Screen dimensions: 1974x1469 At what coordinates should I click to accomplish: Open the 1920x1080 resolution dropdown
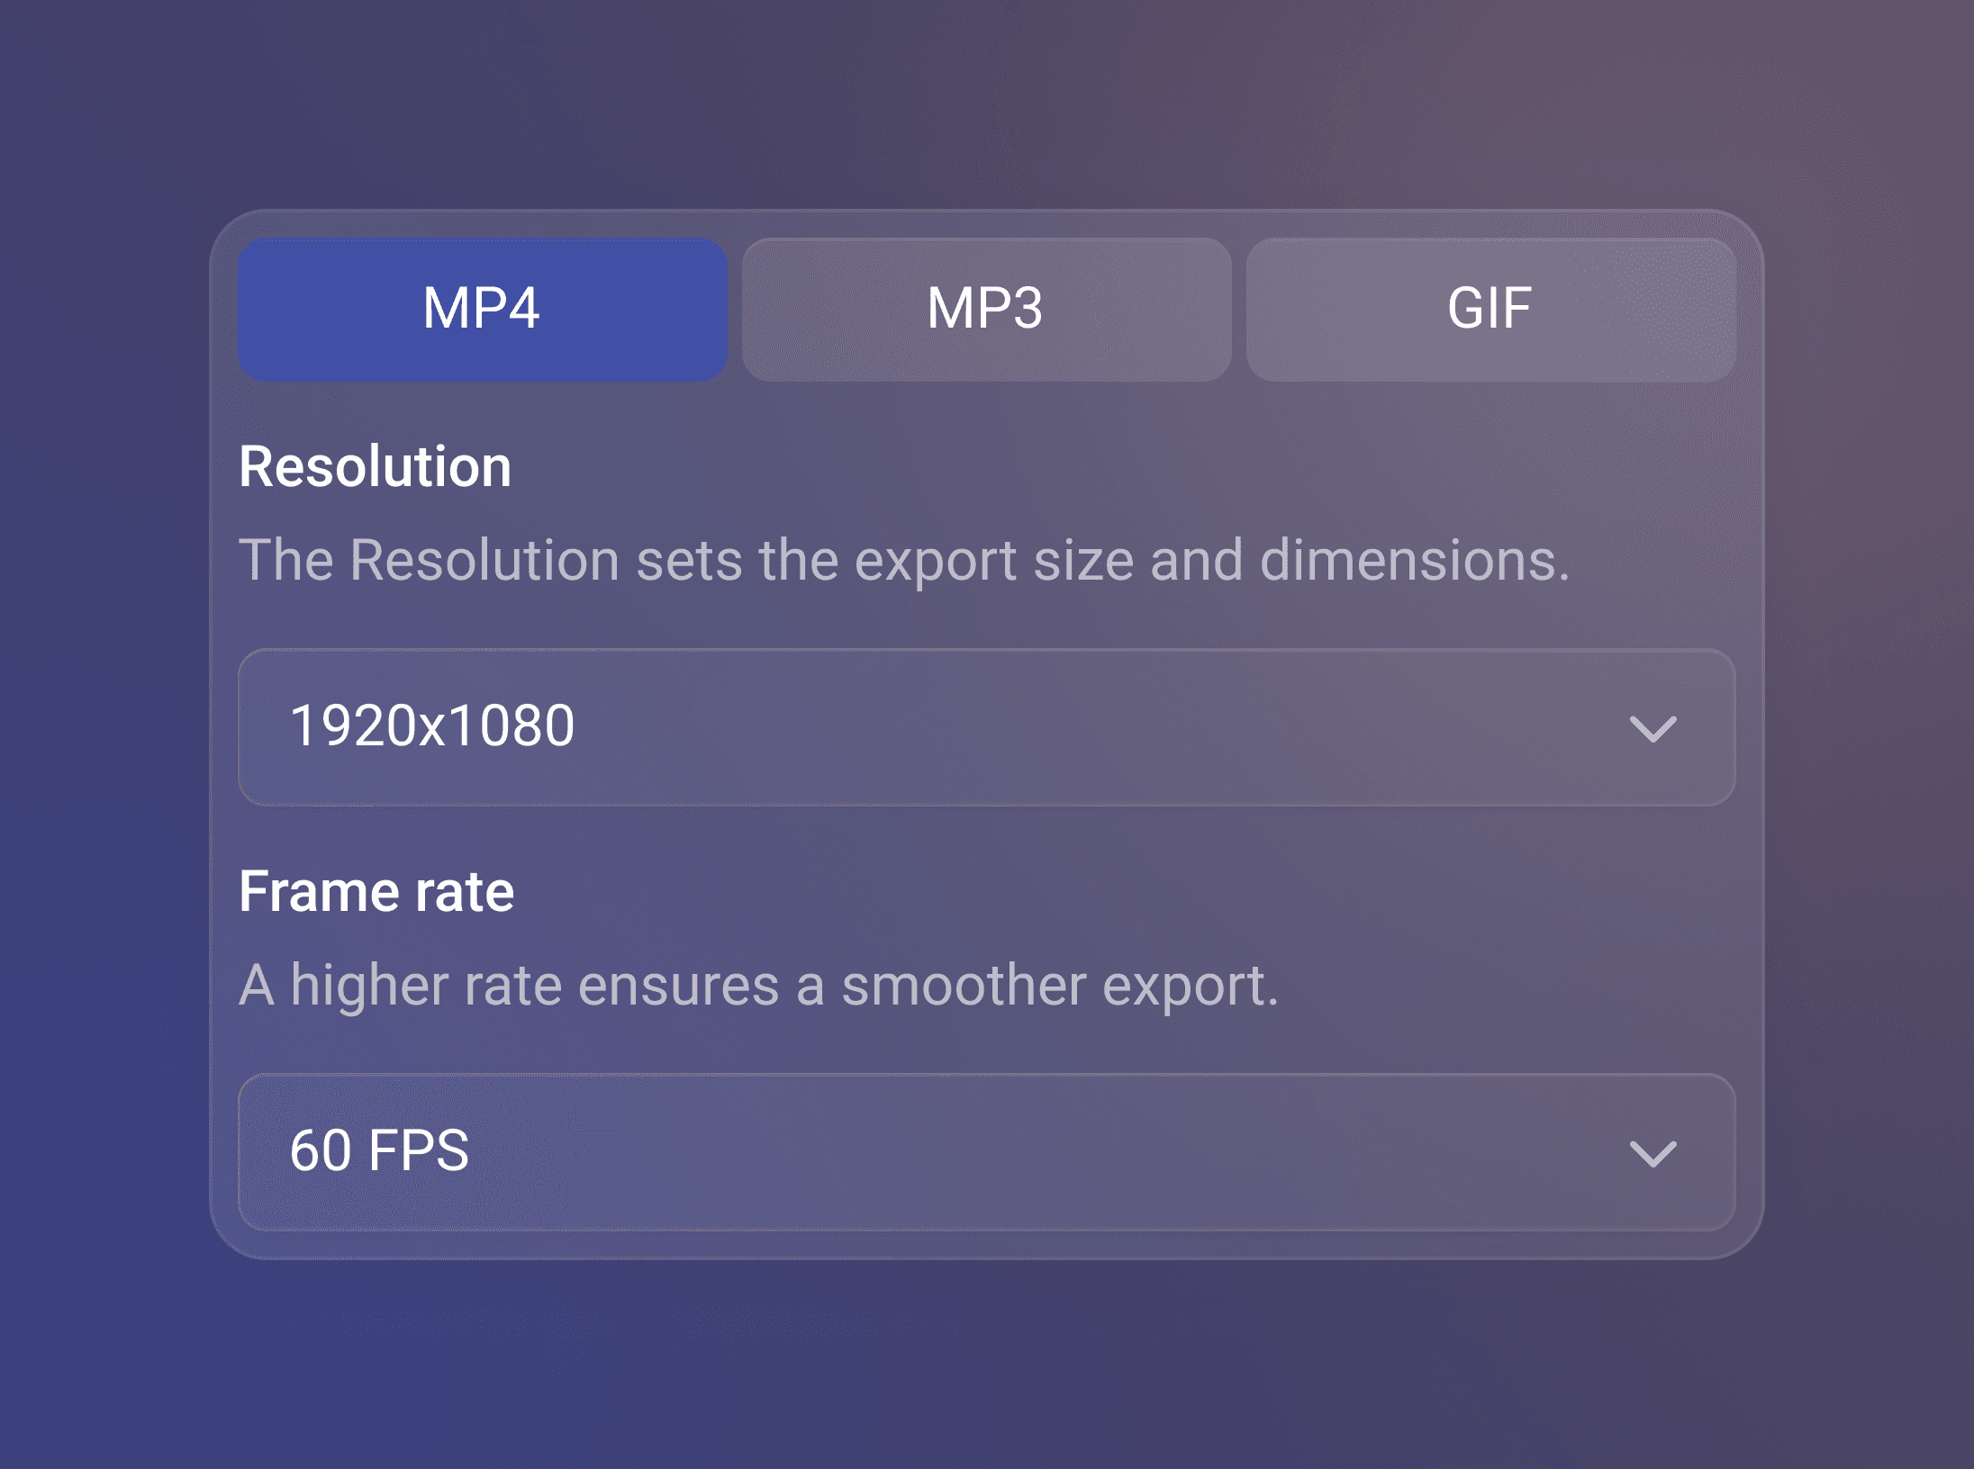click(x=986, y=727)
